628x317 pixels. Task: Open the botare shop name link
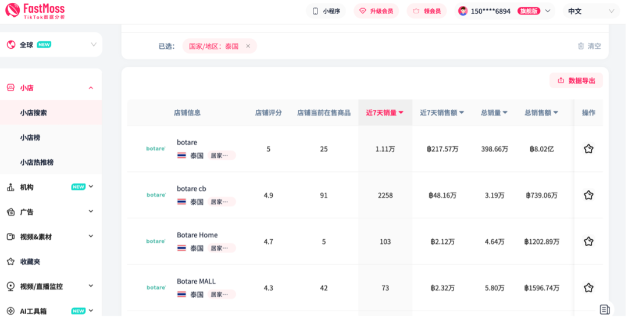tap(187, 142)
